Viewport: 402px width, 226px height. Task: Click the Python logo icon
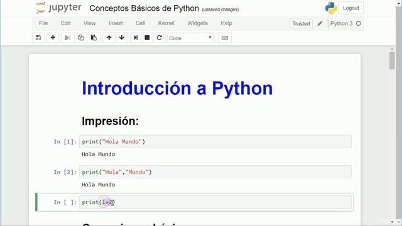pyautogui.click(x=331, y=8)
